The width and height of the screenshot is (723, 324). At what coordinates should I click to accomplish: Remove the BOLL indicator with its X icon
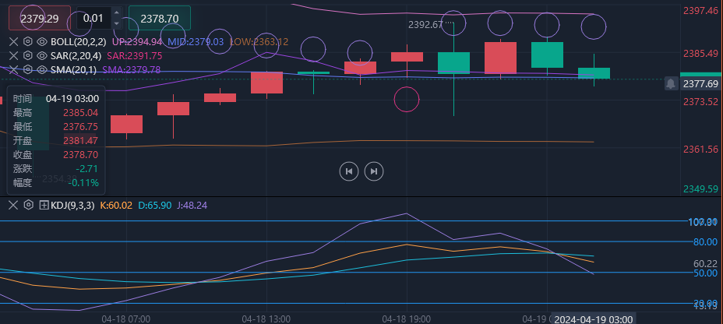(x=13, y=41)
